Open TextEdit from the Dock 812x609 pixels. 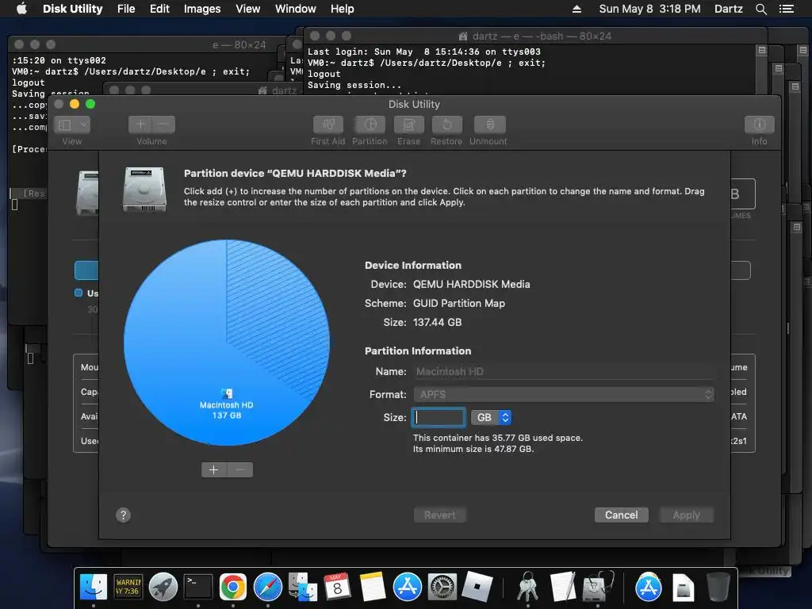tap(563, 587)
